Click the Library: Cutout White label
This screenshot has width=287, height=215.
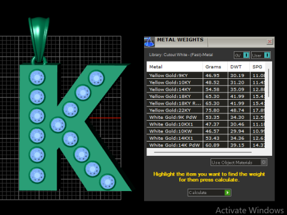(x=181, y=55)
